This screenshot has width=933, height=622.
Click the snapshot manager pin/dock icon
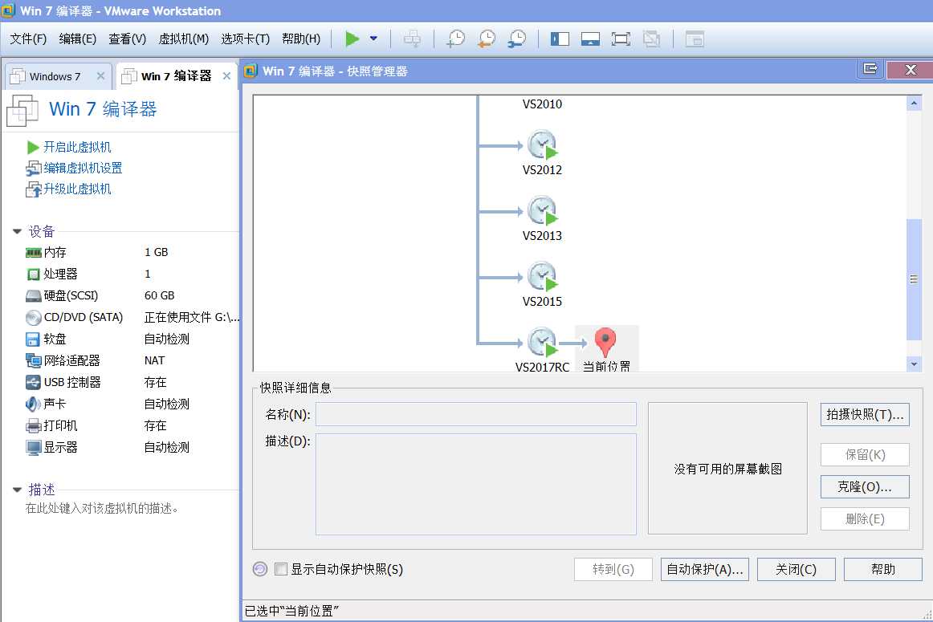click(x=870, y=69)
